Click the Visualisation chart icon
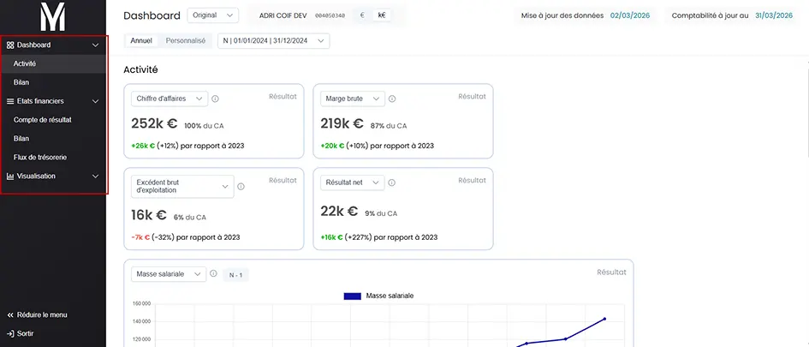The image size is (809, 347). tap(10, 176)
